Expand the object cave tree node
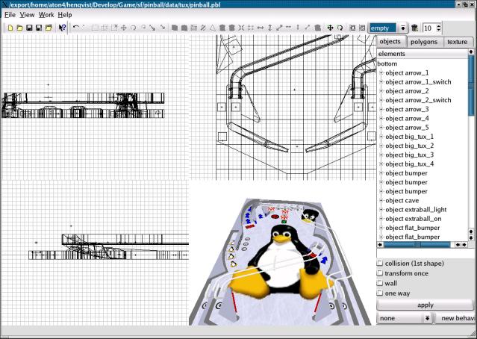This screenshot has height=339, width=477. (x=381, y=201)
